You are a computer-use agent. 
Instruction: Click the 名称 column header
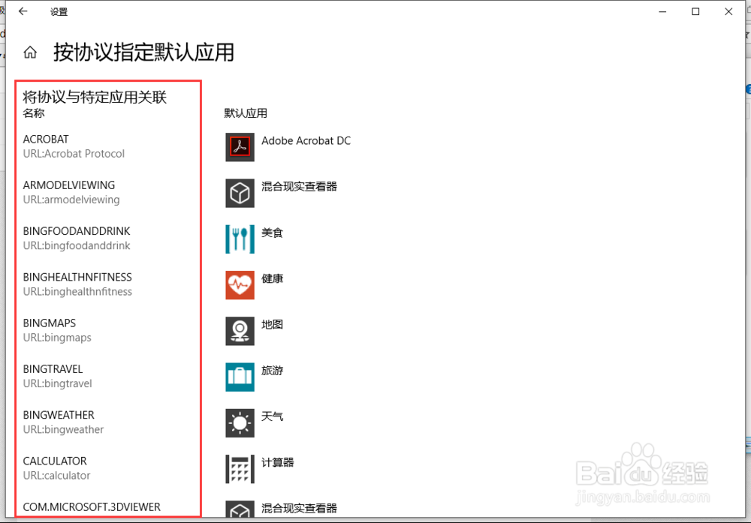[x=34, y=113]
